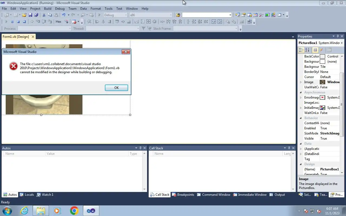Click the Break All pause icon
The height and width of the screenshot is (216, 346).
[12, 22]
